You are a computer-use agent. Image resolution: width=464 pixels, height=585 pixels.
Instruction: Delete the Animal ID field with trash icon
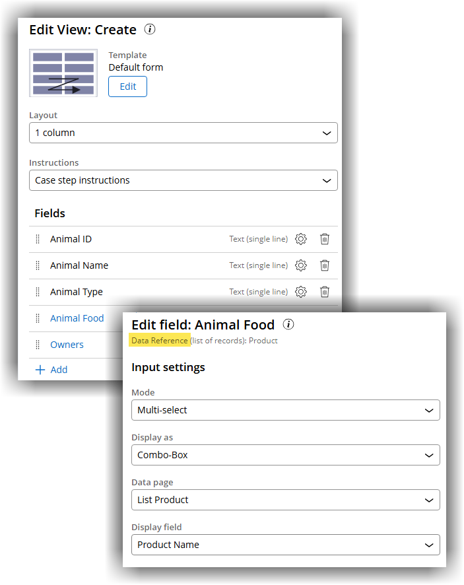tap(325, 239)
